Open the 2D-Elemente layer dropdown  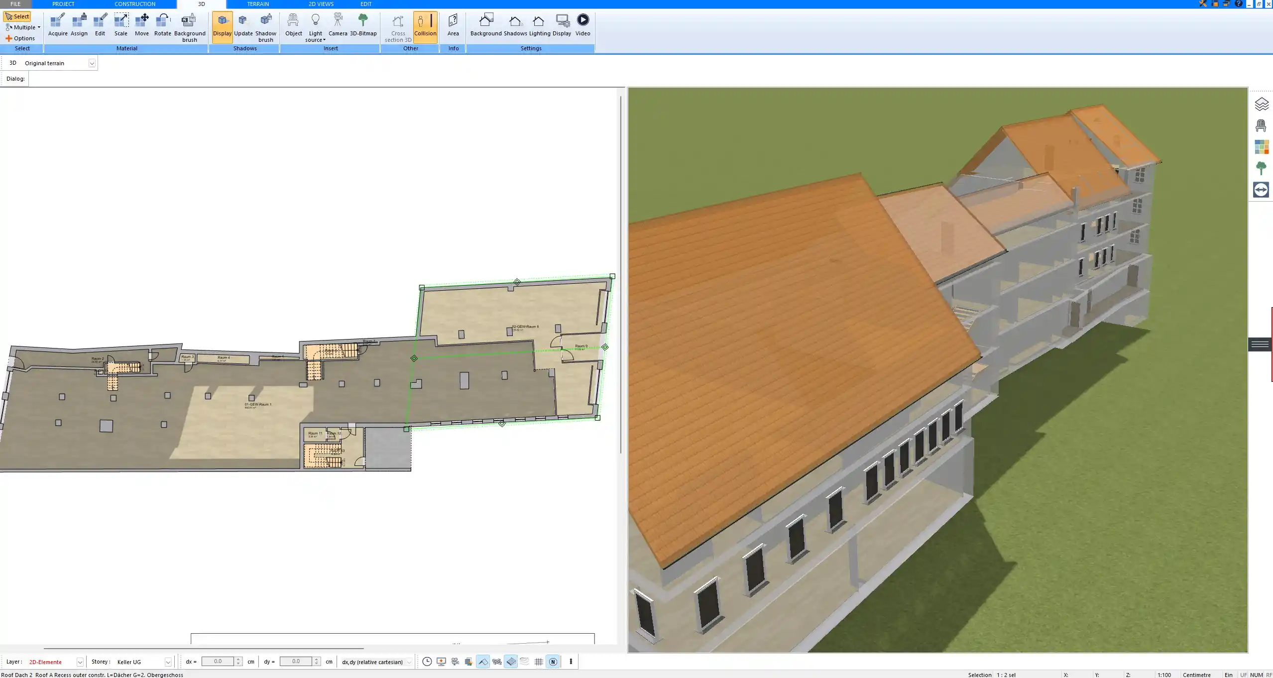pyautogui.click(x=80, y=662)
